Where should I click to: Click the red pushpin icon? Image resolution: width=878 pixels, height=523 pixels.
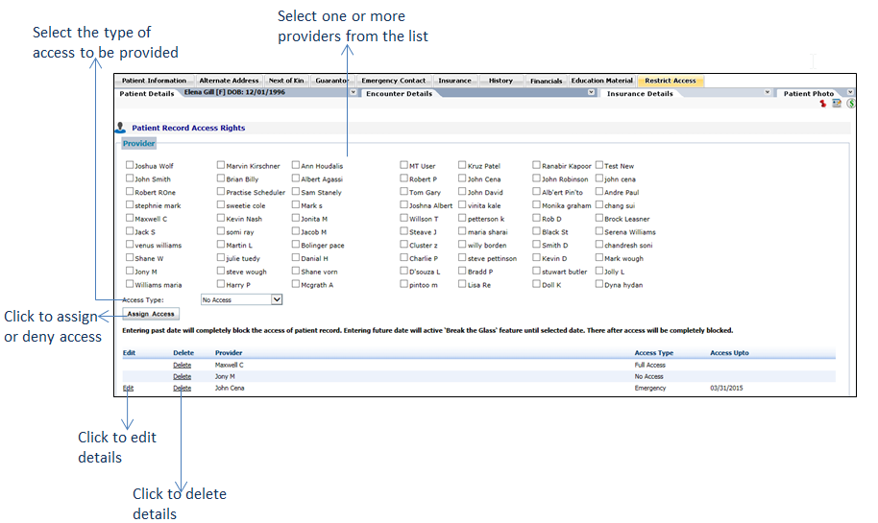point(822,104)
